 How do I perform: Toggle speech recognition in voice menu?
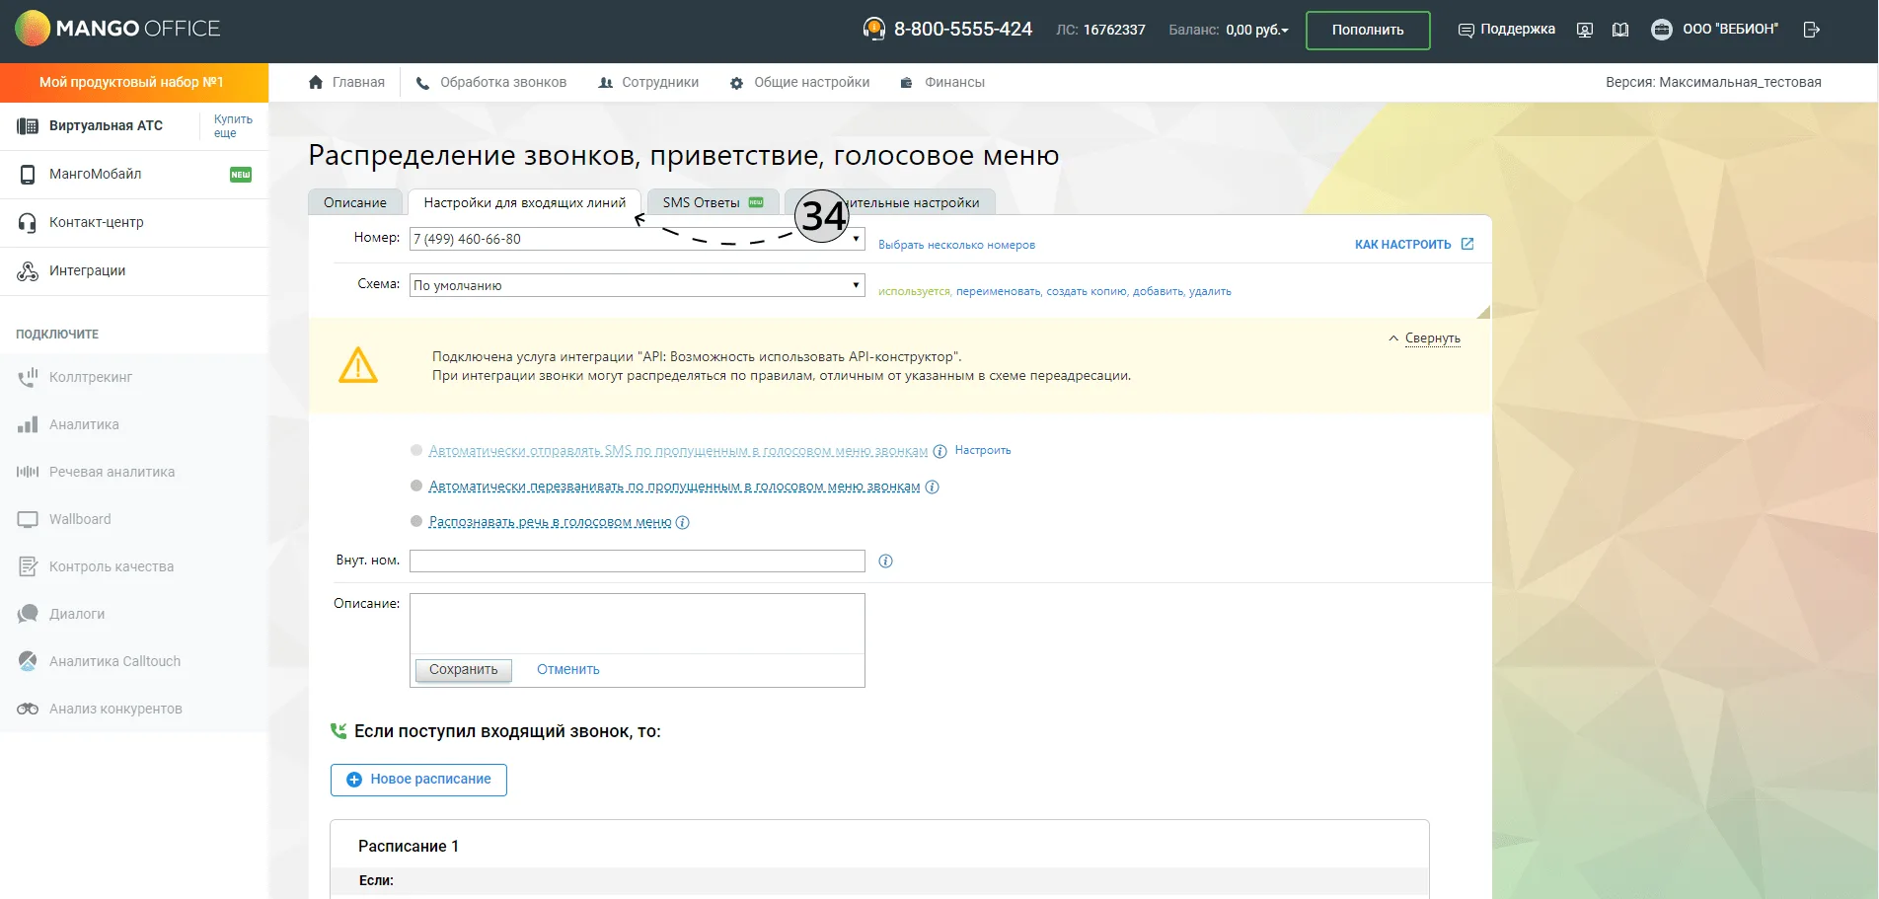(x=416, y=521)
